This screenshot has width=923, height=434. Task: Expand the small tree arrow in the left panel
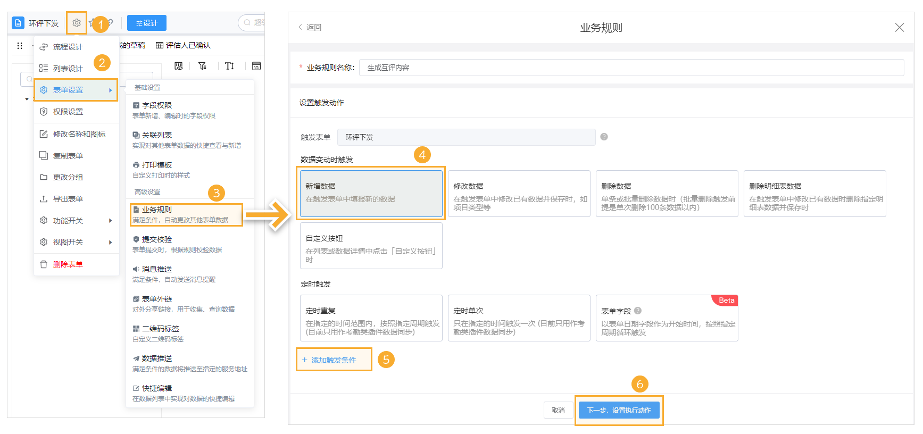(27, 99)
